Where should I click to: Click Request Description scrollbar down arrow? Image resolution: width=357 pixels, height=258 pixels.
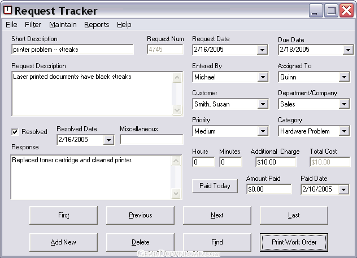[177, 110]
